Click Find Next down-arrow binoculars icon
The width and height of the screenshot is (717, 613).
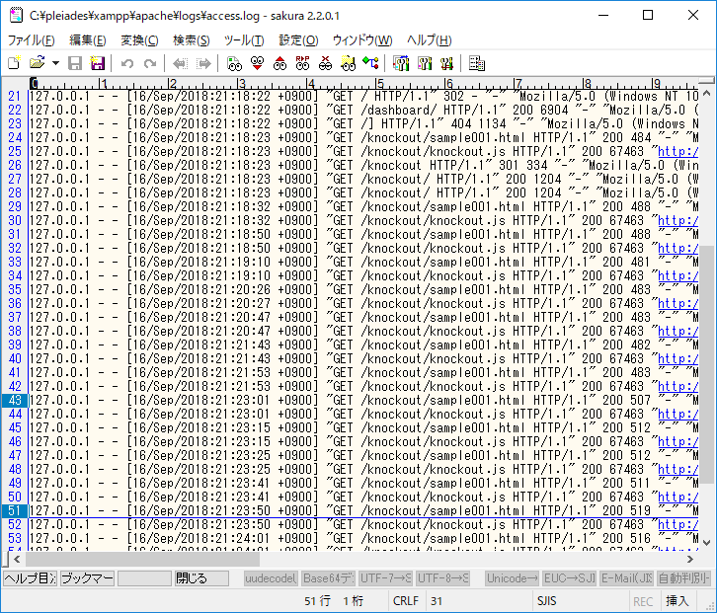[x=257, y=63]
